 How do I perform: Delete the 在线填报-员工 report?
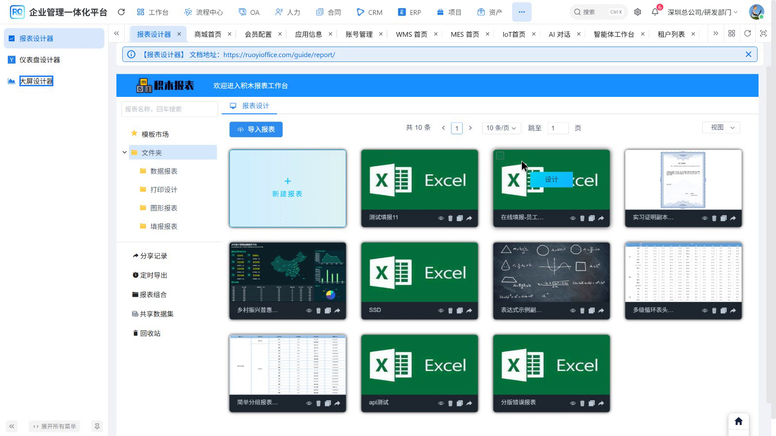pyautogui.click(x=582, y=218)
